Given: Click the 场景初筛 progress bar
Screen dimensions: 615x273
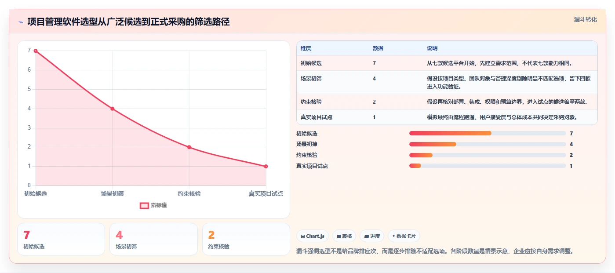Looking at the screenshot, I should (488, 144).
